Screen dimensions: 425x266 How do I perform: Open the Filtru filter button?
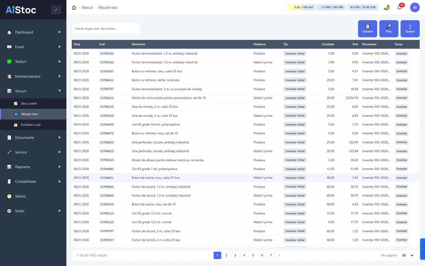click(389, 28)
